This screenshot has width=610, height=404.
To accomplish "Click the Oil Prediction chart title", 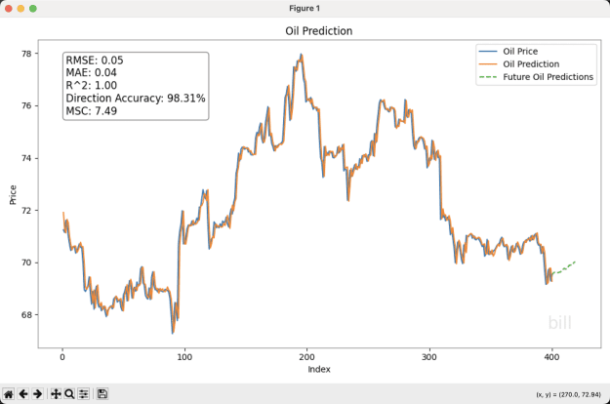I will pos(318,31).
